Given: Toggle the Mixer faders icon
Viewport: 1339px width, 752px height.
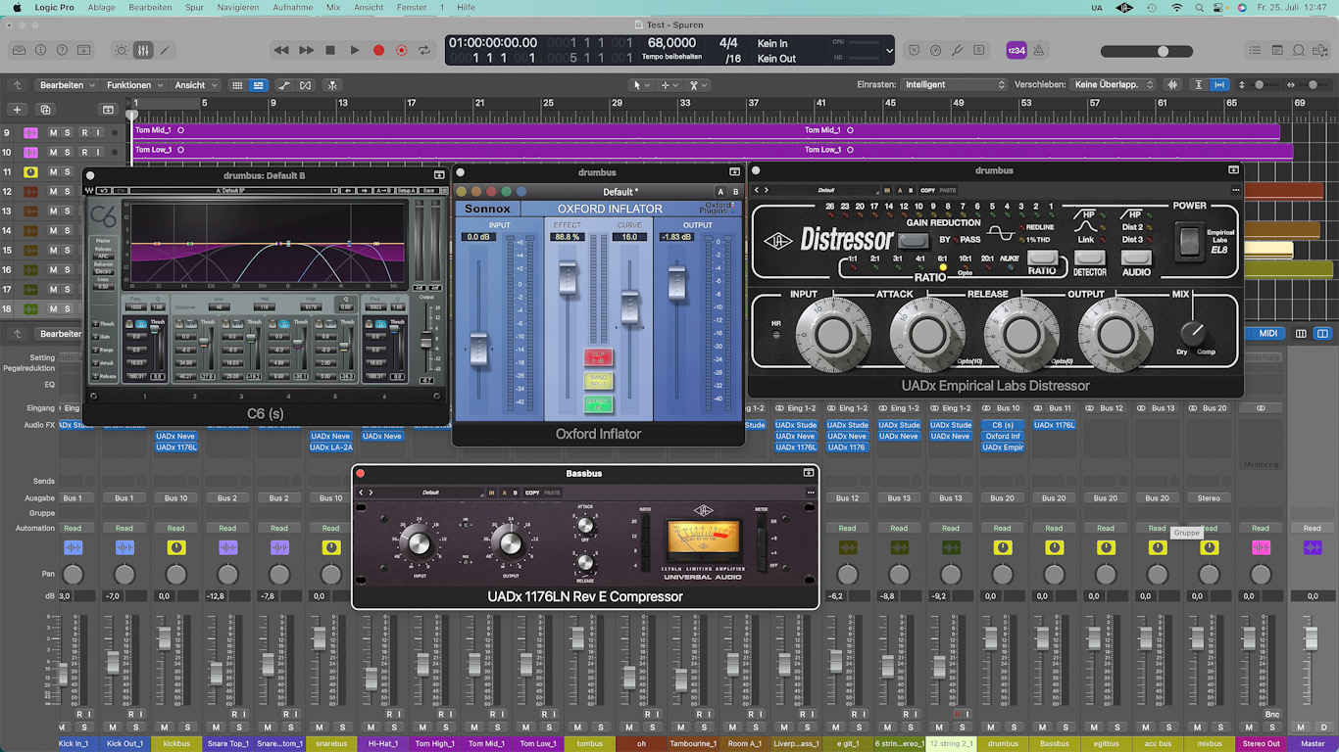Looking at the screenshot, I should [143, 50].
